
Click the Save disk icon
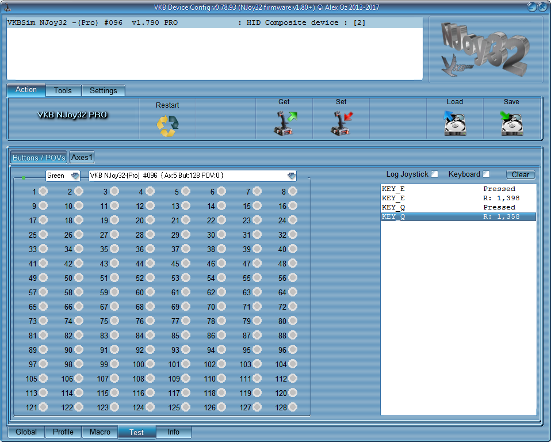coord(511,124)
